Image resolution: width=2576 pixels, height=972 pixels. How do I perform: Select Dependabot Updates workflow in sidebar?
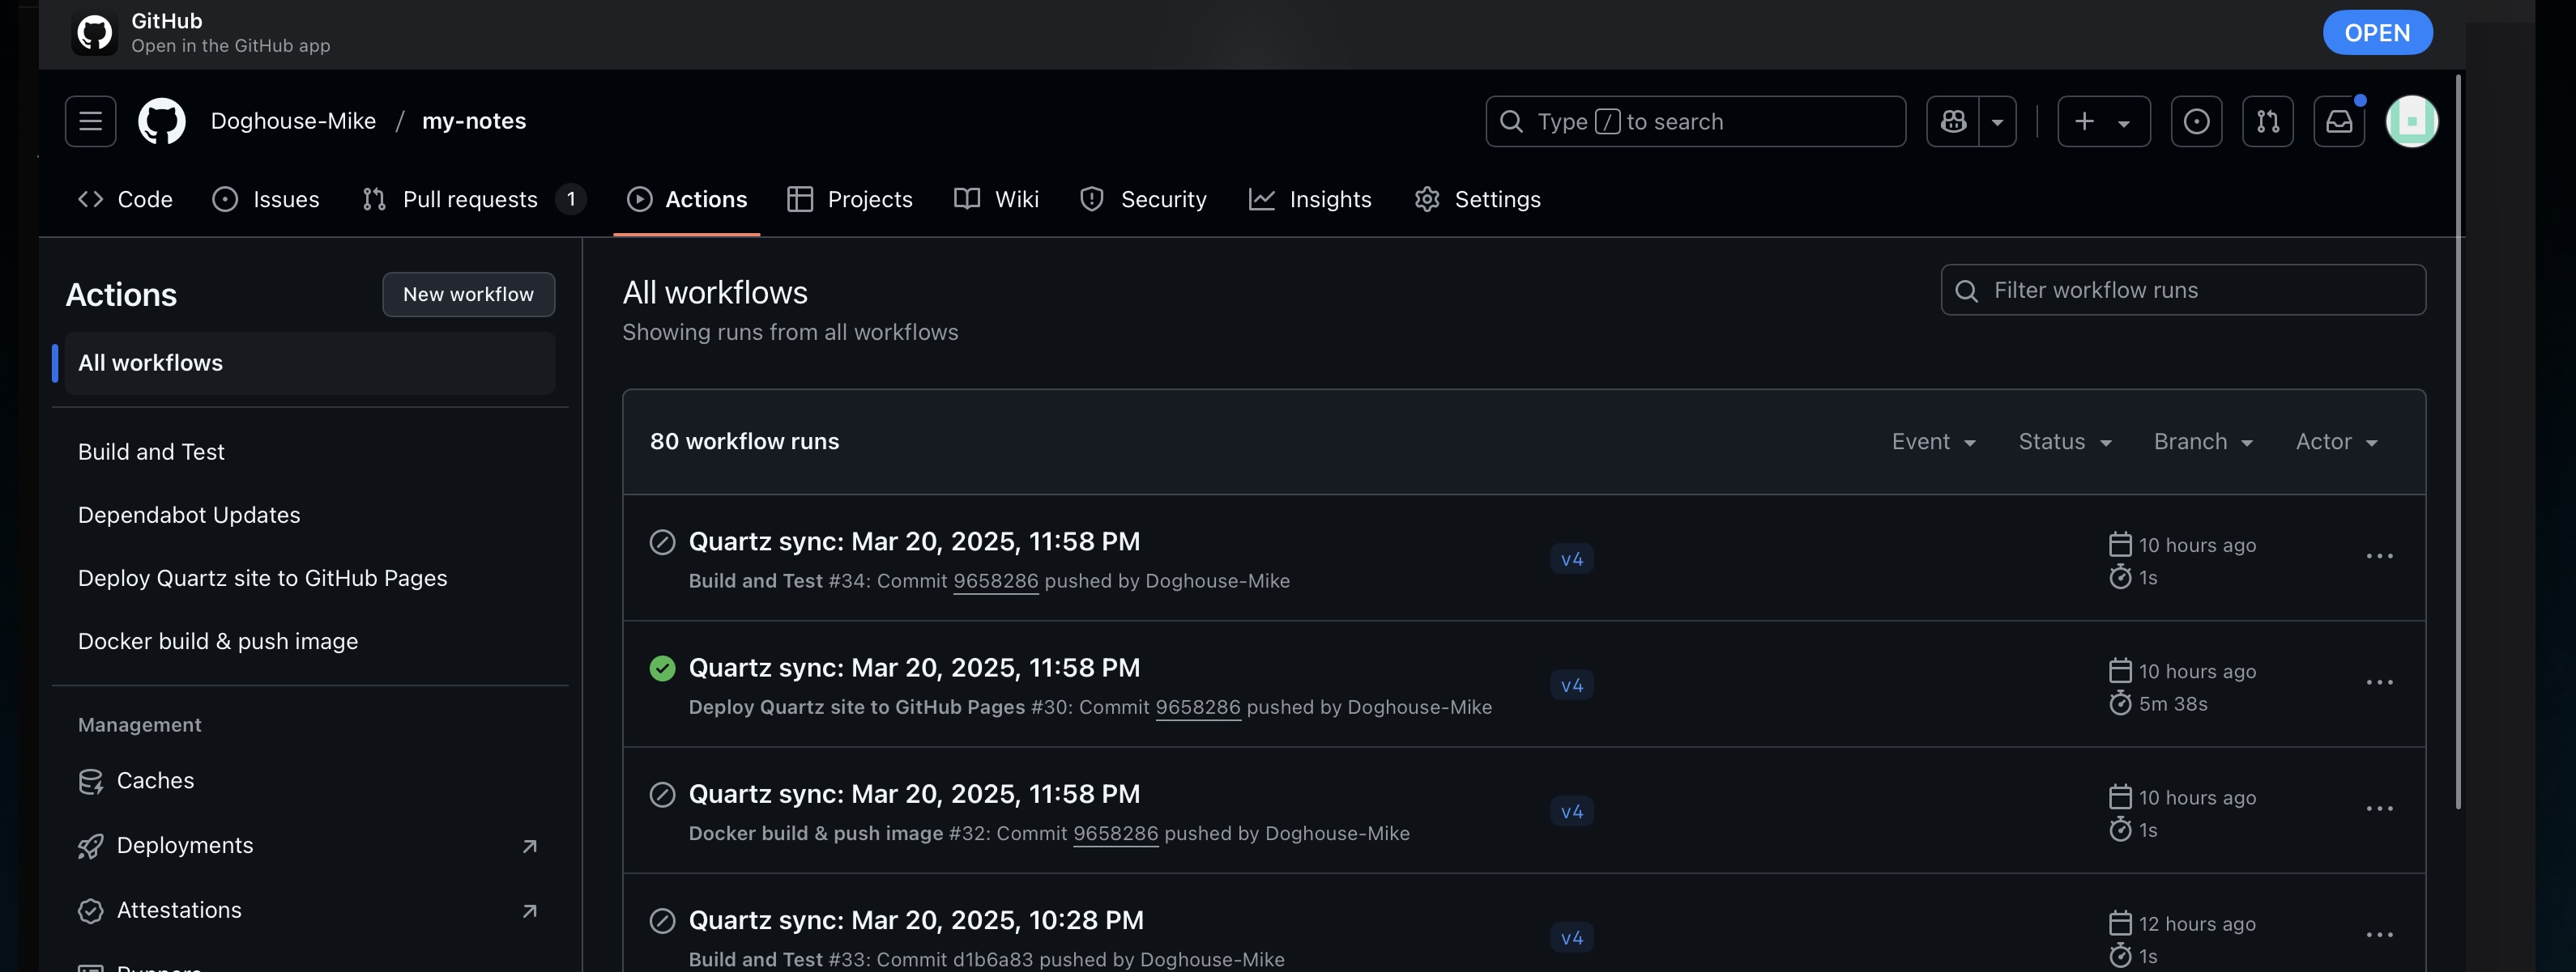coord(189,515)
